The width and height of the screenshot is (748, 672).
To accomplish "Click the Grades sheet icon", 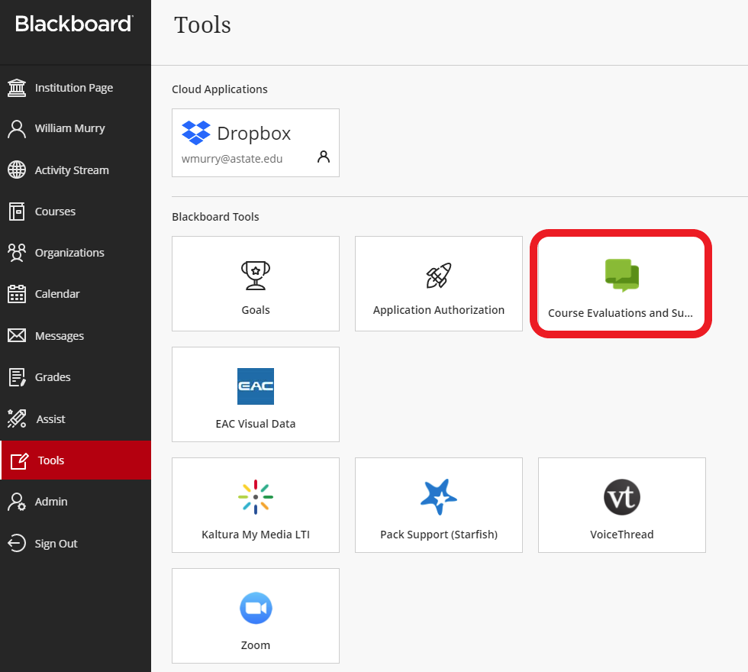I will tap(17, 377).
